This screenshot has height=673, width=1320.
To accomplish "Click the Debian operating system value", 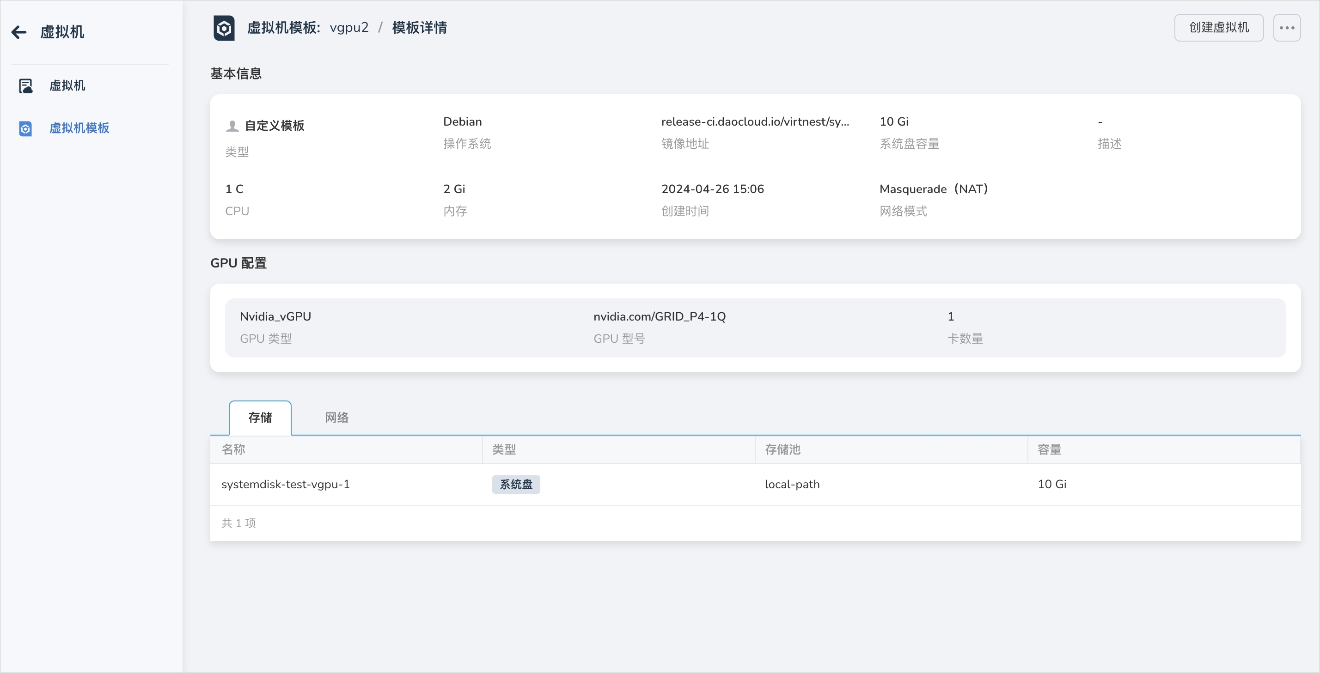I will 462,122.
